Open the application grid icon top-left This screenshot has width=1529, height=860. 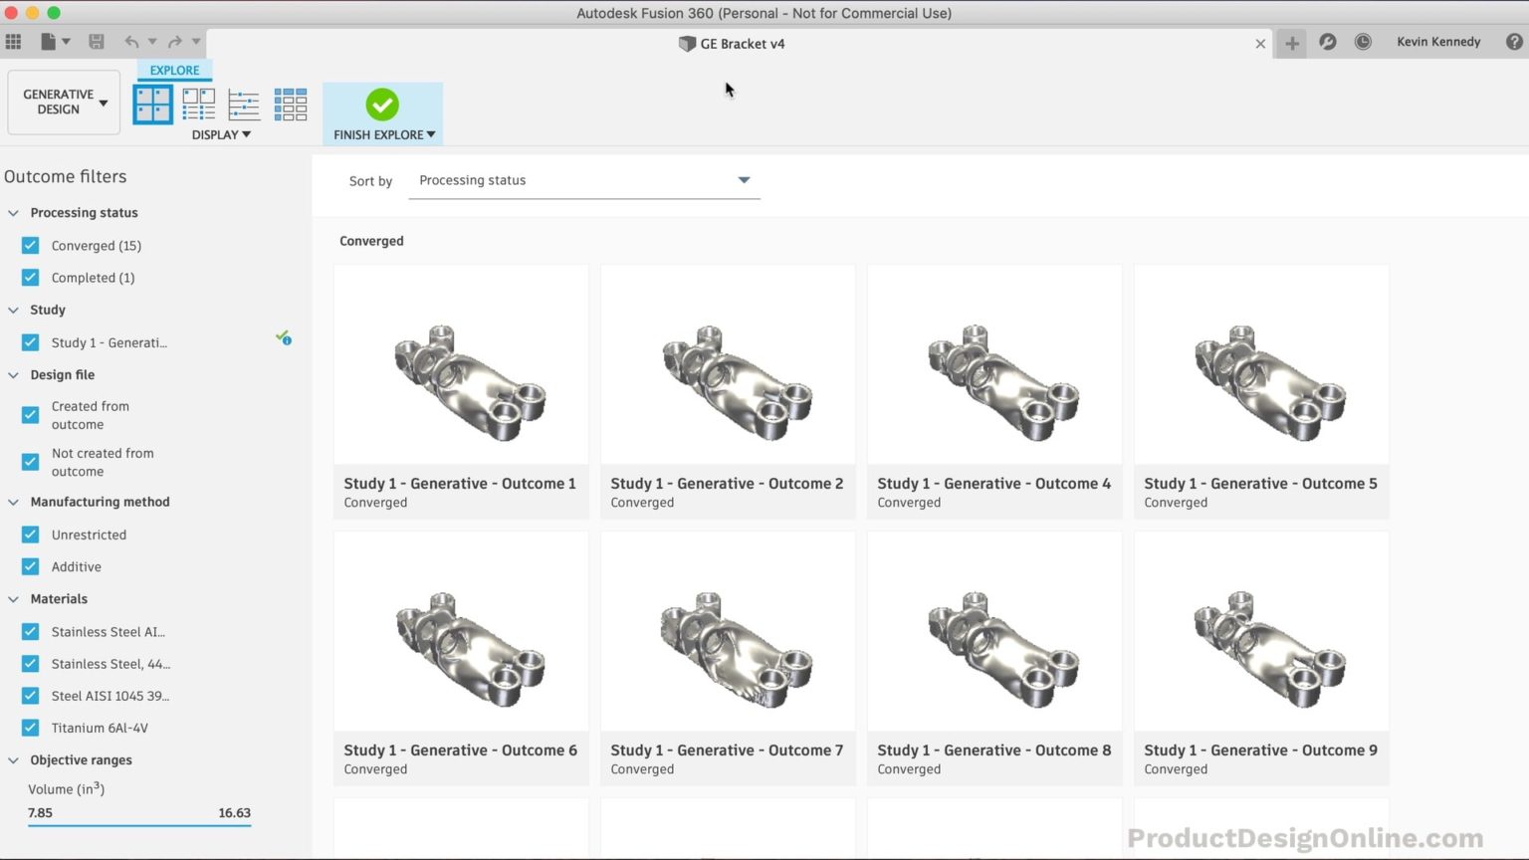(x=14, y=41)
